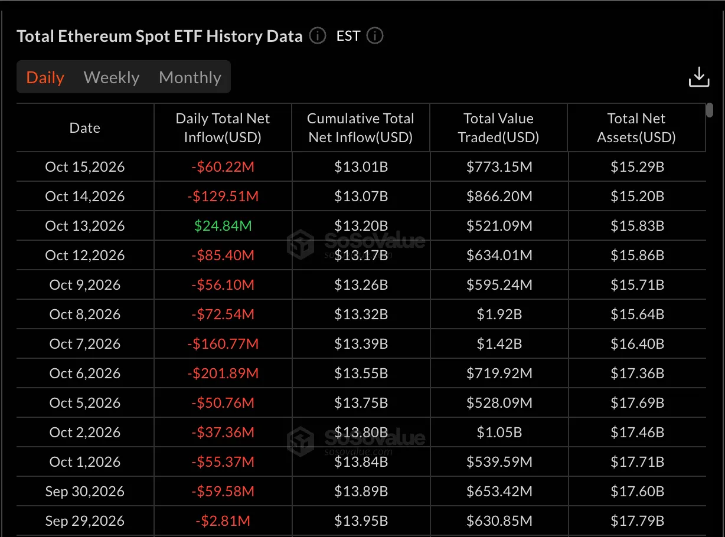Image resolution: width=725 pixels, height=537 pixels.
Task: Select the Sep 29,2026 date cell
Action: [85, 521]
